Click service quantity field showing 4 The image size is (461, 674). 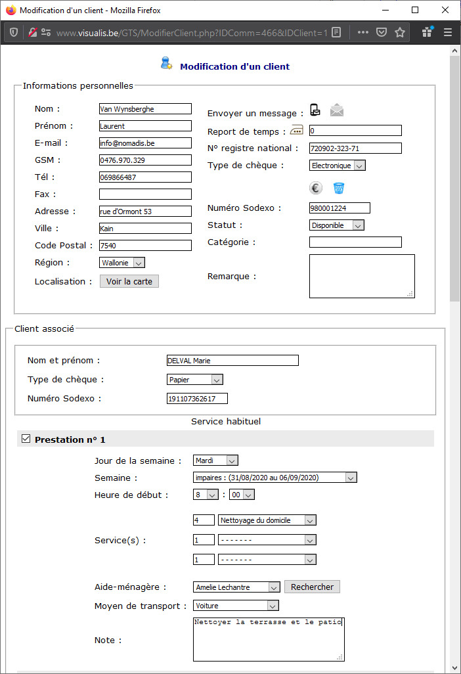[x=204, y=520]
